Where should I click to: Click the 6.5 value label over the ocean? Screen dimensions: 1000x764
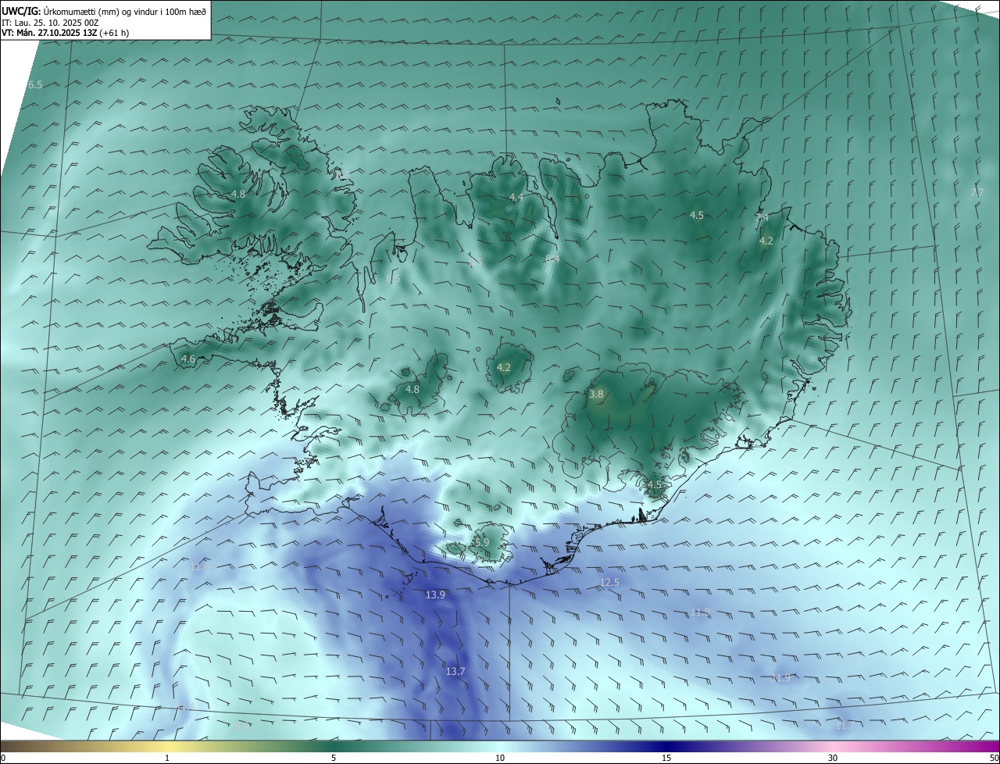click(35, 84)
